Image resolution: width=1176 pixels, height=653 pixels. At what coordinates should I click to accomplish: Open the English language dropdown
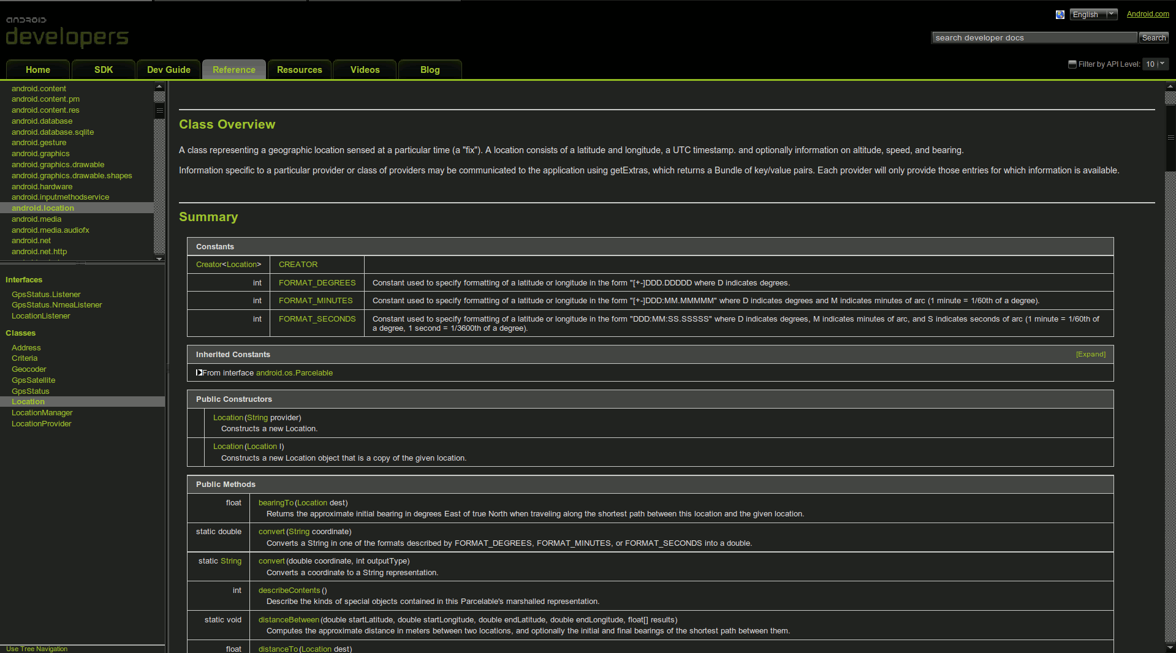point(1093,15)
